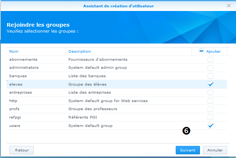Select the profs row in group list
236x158 pixels.
pos(117,109)
